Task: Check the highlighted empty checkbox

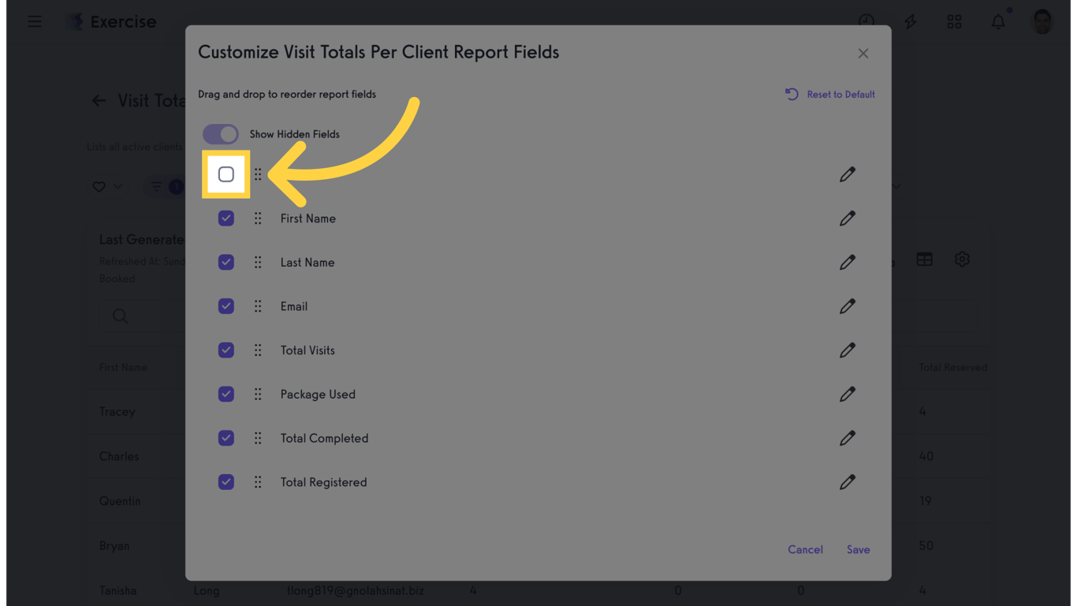Action: pyautogui.click(x=226, y=174)
